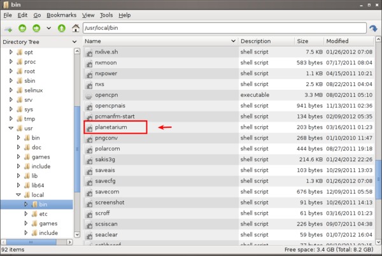
Task: Select the polarcom script icon
Action: 89,149
